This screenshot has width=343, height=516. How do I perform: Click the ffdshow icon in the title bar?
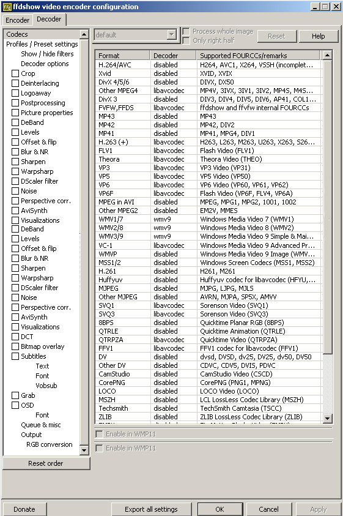(7, 7)
